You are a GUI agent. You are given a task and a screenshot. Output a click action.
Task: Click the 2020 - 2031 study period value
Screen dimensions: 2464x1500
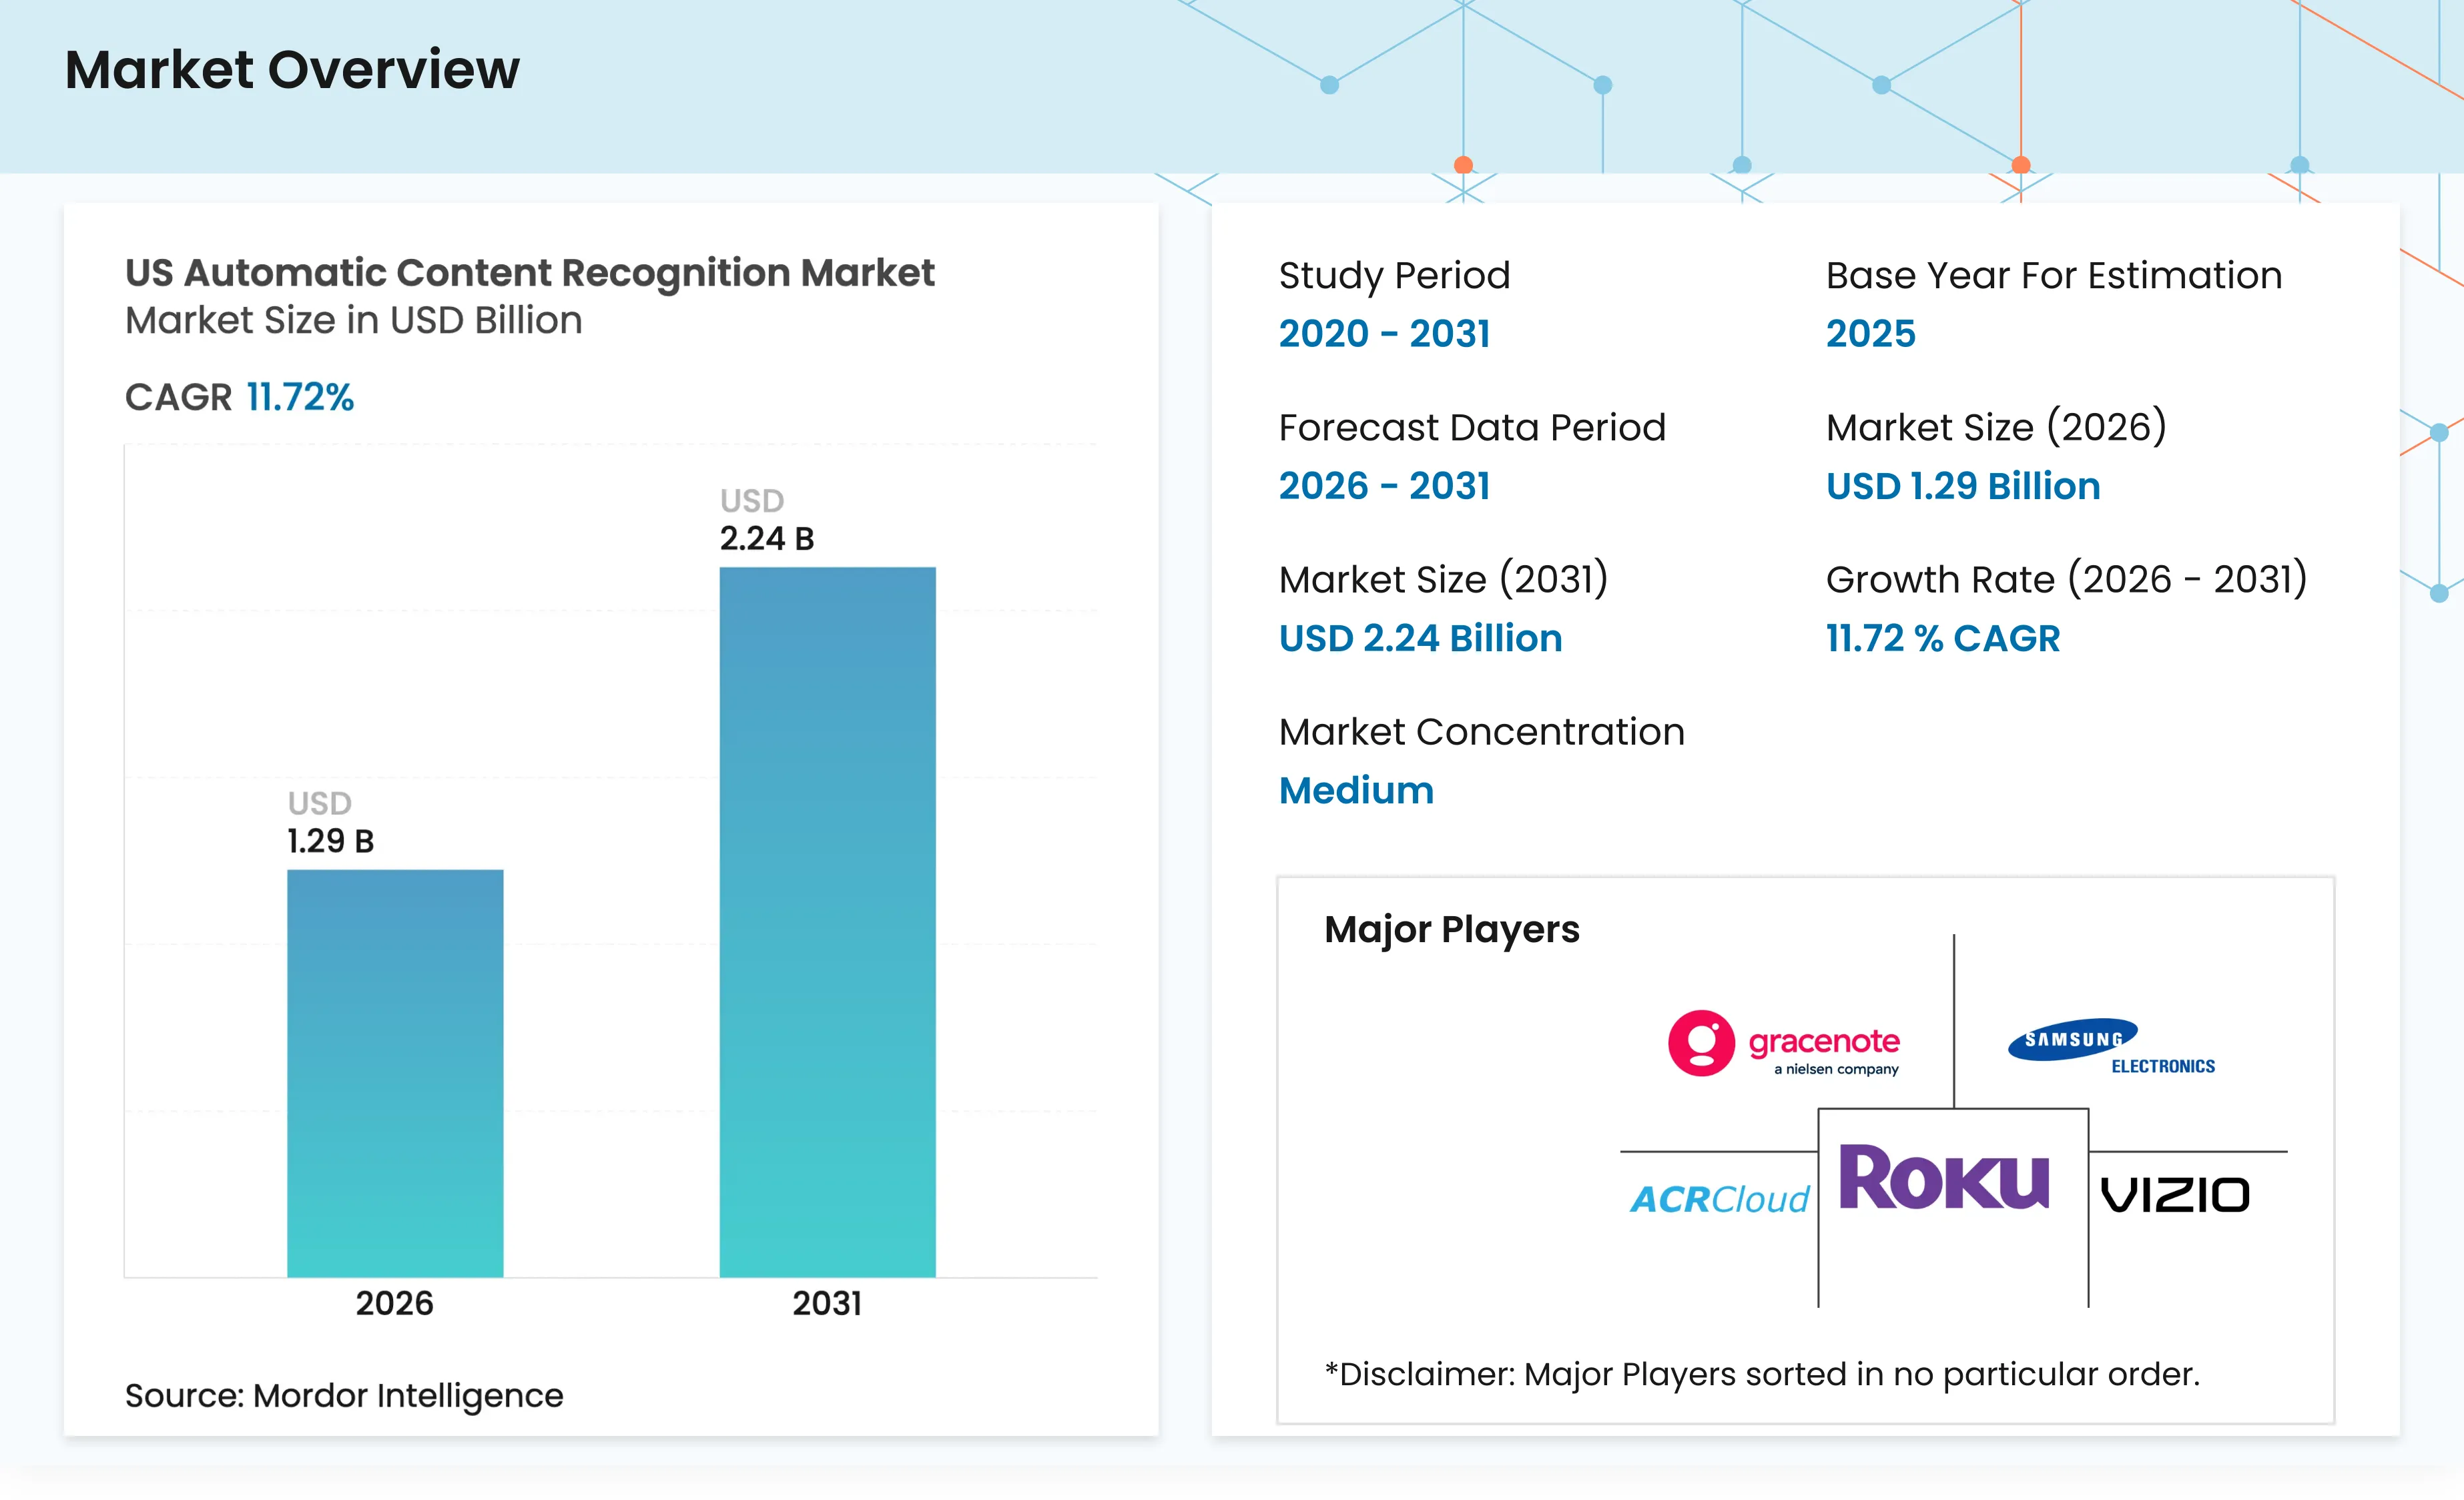(x=1384, y=333)
